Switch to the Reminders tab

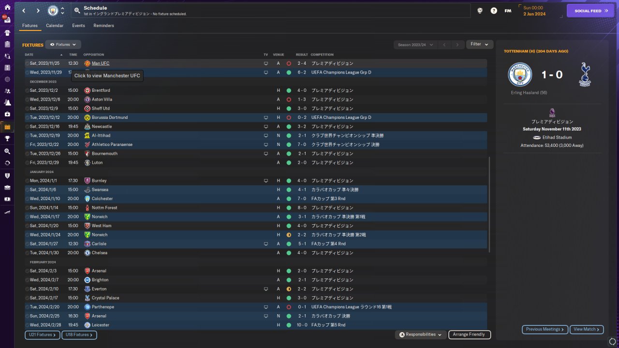tap(104, 26)
